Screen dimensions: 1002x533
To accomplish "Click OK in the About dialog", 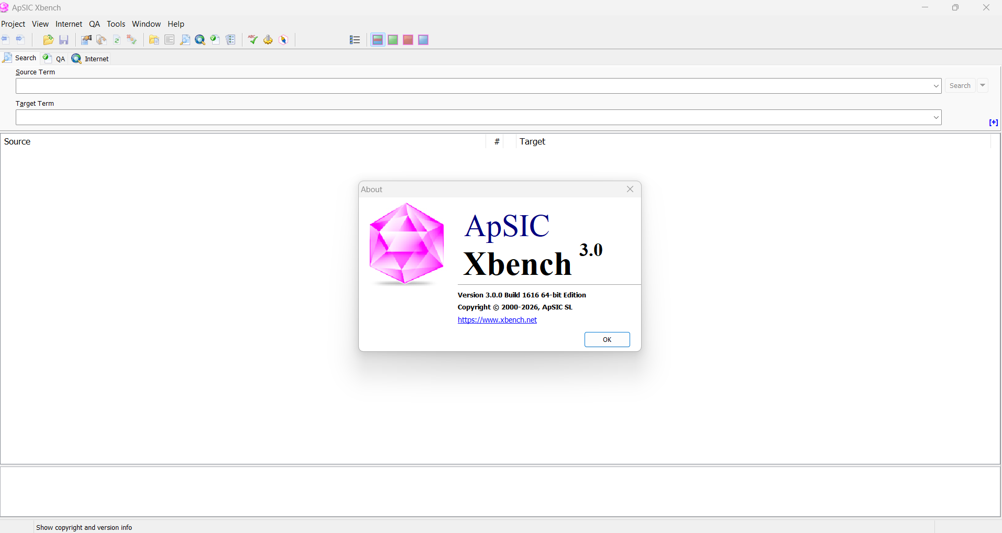I will pyautogui.click(x=607, y=339).
